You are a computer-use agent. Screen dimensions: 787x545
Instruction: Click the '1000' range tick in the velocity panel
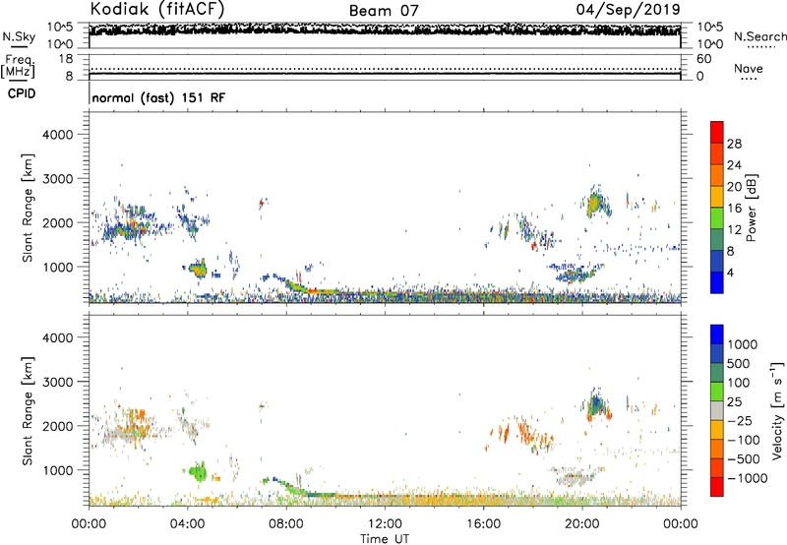(x=58, y=470)
